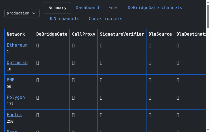Visit the Fantom network link

point(15,115)
